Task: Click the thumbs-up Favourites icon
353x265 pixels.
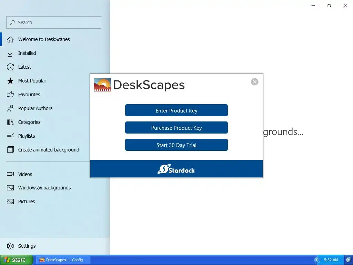Action: (x=10, y=95)
